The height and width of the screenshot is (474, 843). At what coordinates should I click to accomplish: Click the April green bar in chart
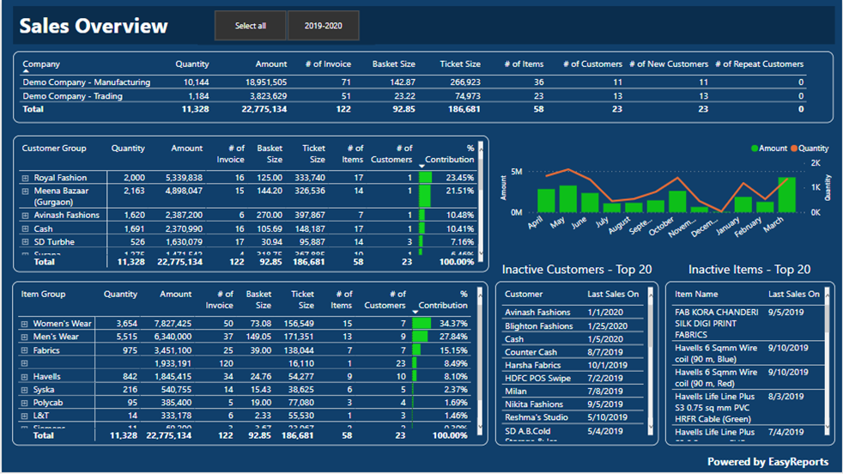(546, 201)
